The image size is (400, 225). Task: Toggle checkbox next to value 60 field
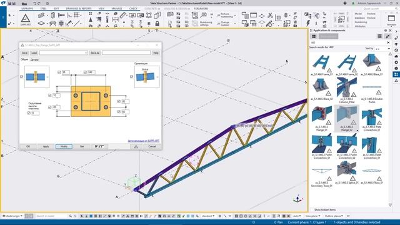click(x=119, y=112)
